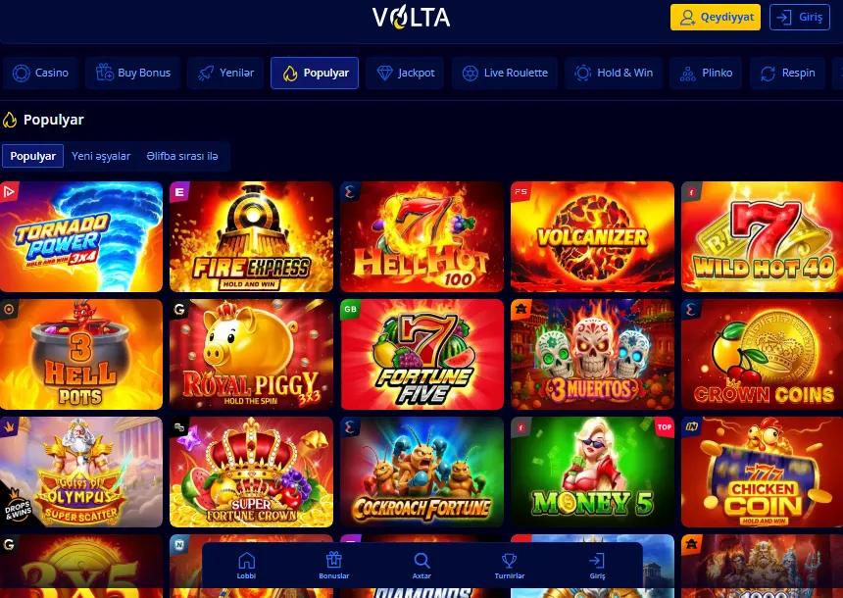Select the Jackpot diamond category
This screenshot has width=843, height=598.
(x=405, y=73)
